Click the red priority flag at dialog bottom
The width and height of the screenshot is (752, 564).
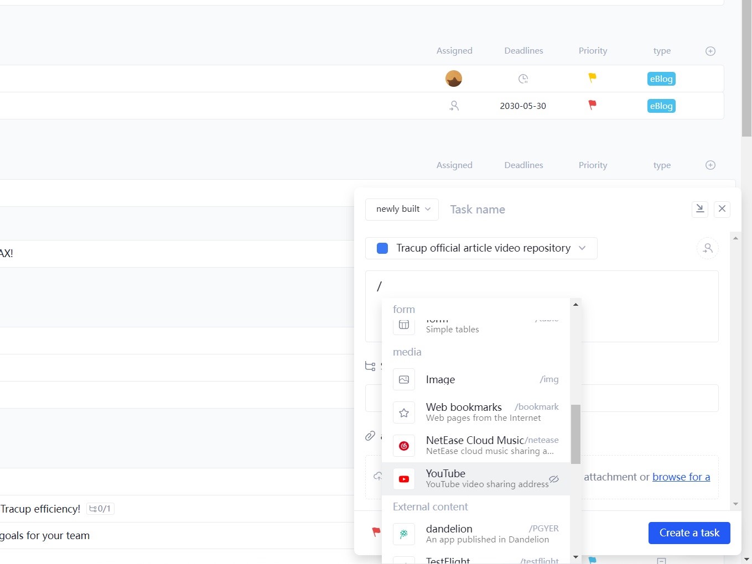click(376, 532)
